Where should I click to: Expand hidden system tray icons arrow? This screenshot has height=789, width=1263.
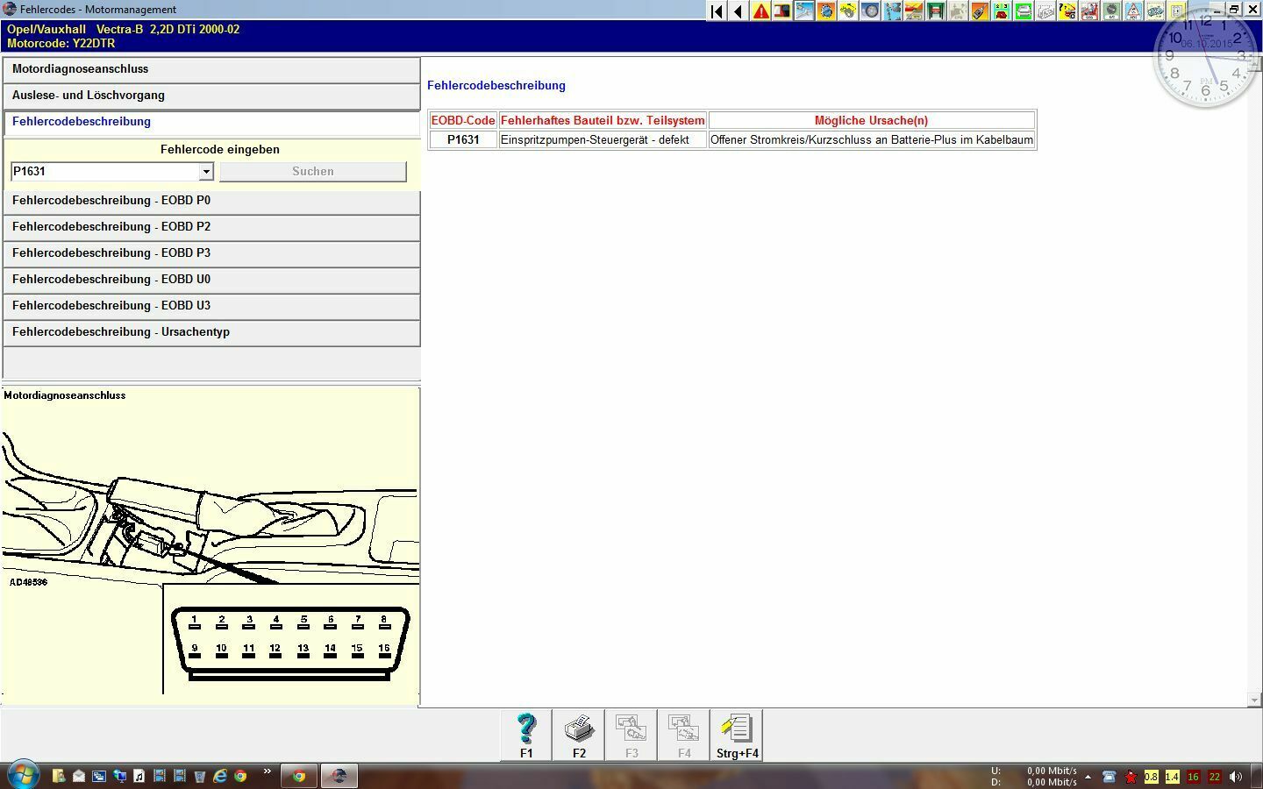pos(1088,777)
